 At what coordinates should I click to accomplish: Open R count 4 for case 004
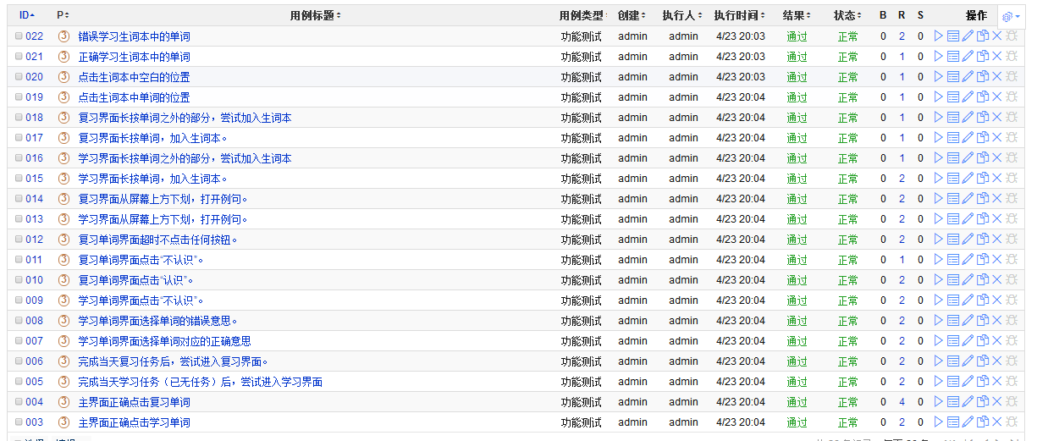click(902, 402)
